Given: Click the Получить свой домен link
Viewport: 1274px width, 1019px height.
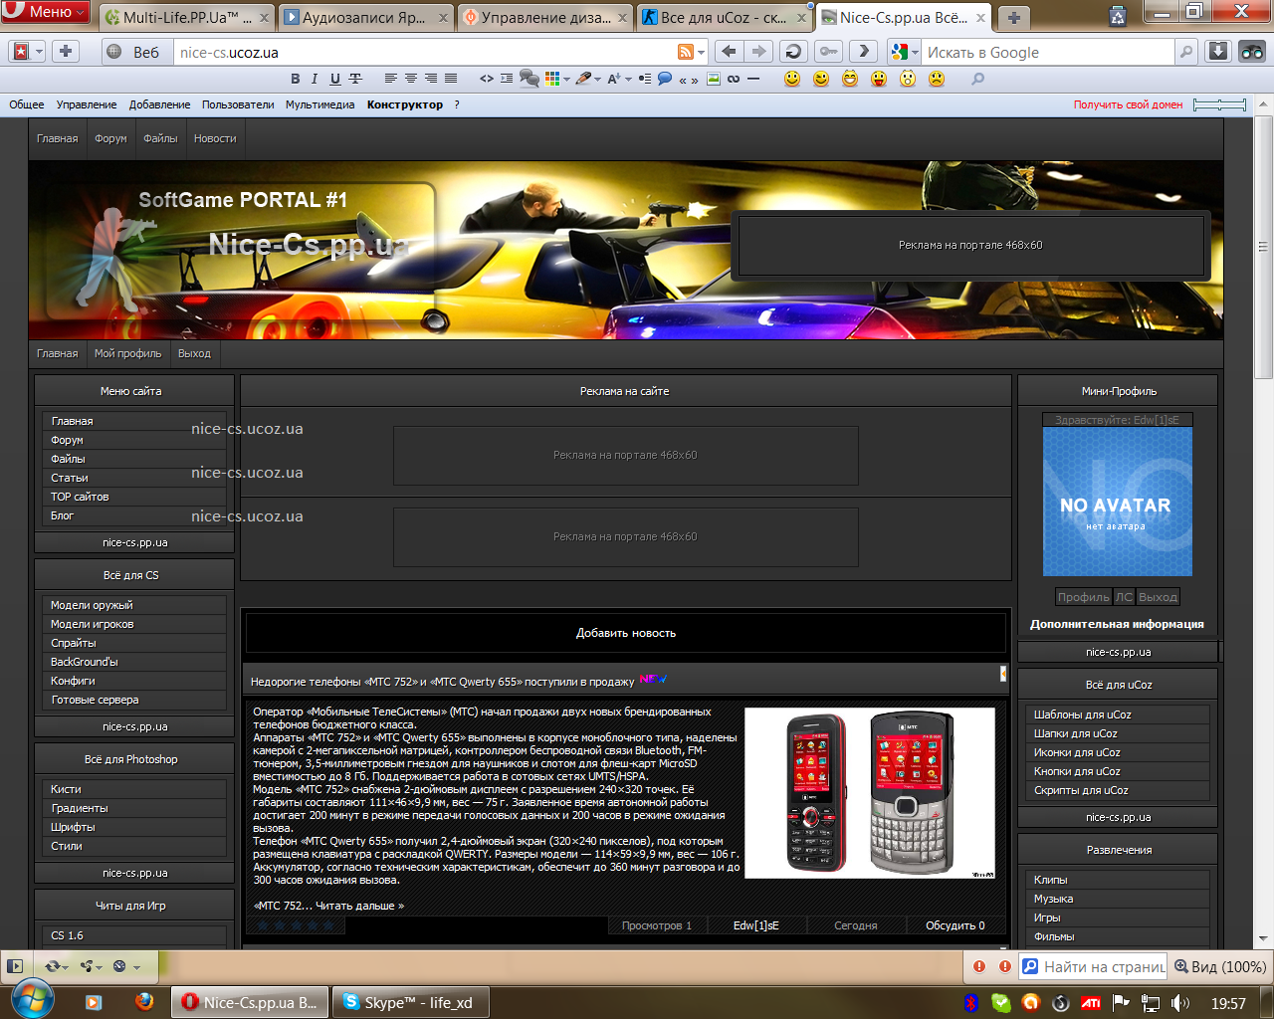Looking at the screenshot, I should pyautogui.click(x=1129, y=104).
